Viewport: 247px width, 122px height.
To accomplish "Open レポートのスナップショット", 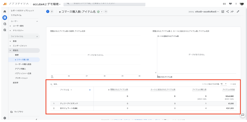I will tap(22, 11).
